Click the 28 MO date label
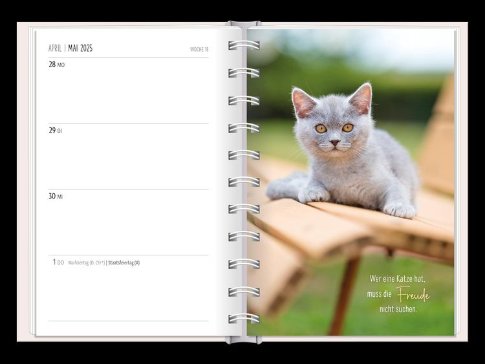Image resolution: width=485 pixels, height=364 pixels. (x=56, y=65)
